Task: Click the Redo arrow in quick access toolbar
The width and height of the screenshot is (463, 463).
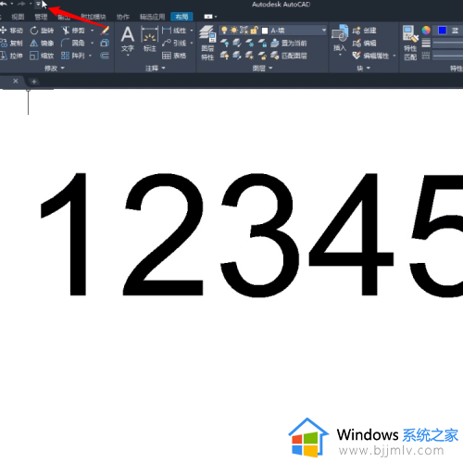Action: click(x=21, y=4)
